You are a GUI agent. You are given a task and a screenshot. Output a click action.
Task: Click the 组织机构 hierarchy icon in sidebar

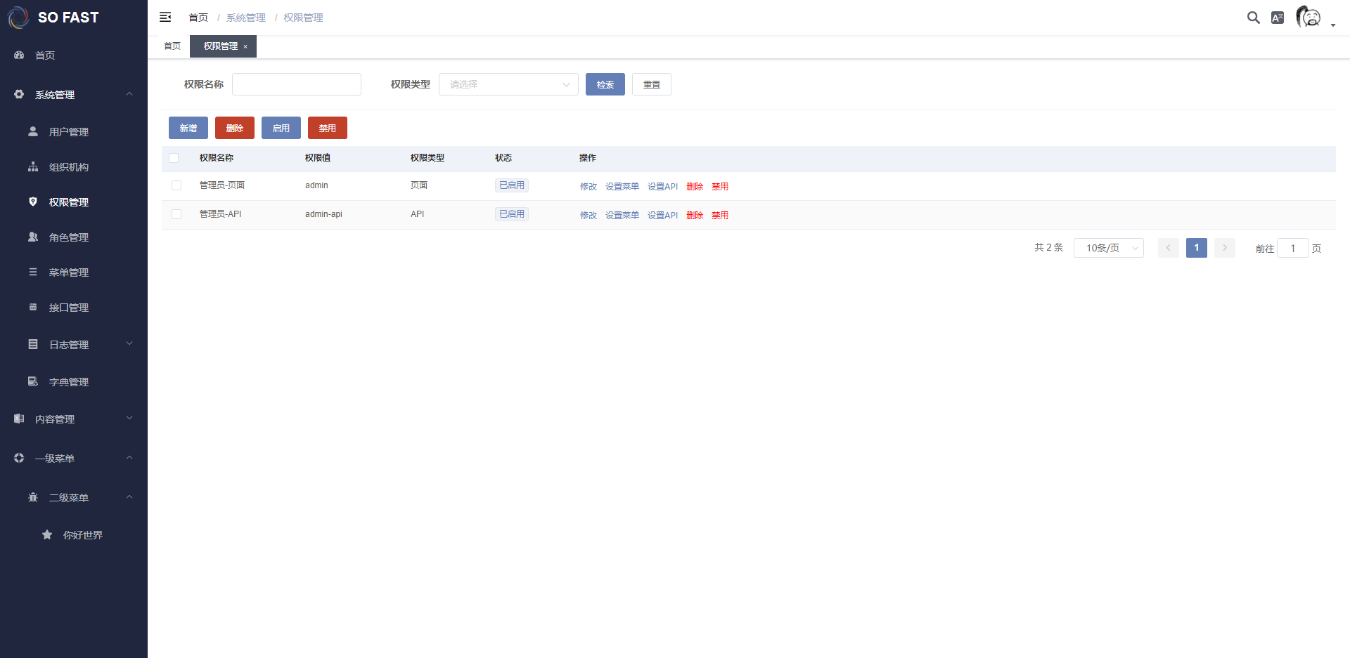click(x=33, y=166)
